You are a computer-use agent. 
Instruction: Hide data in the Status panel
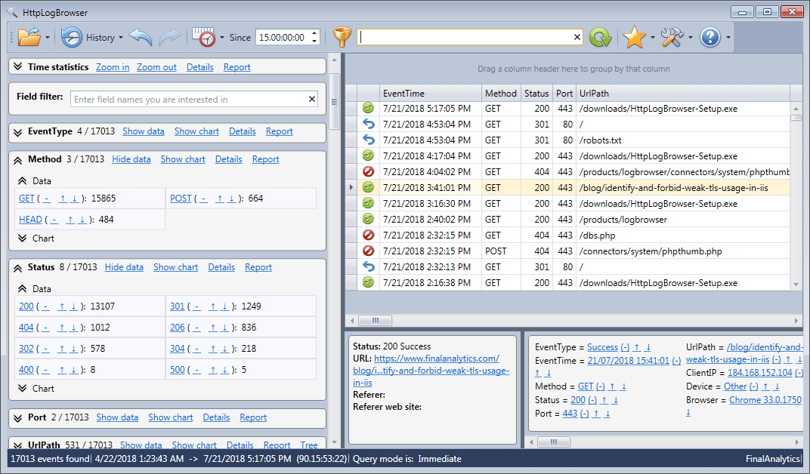(124, 266)
